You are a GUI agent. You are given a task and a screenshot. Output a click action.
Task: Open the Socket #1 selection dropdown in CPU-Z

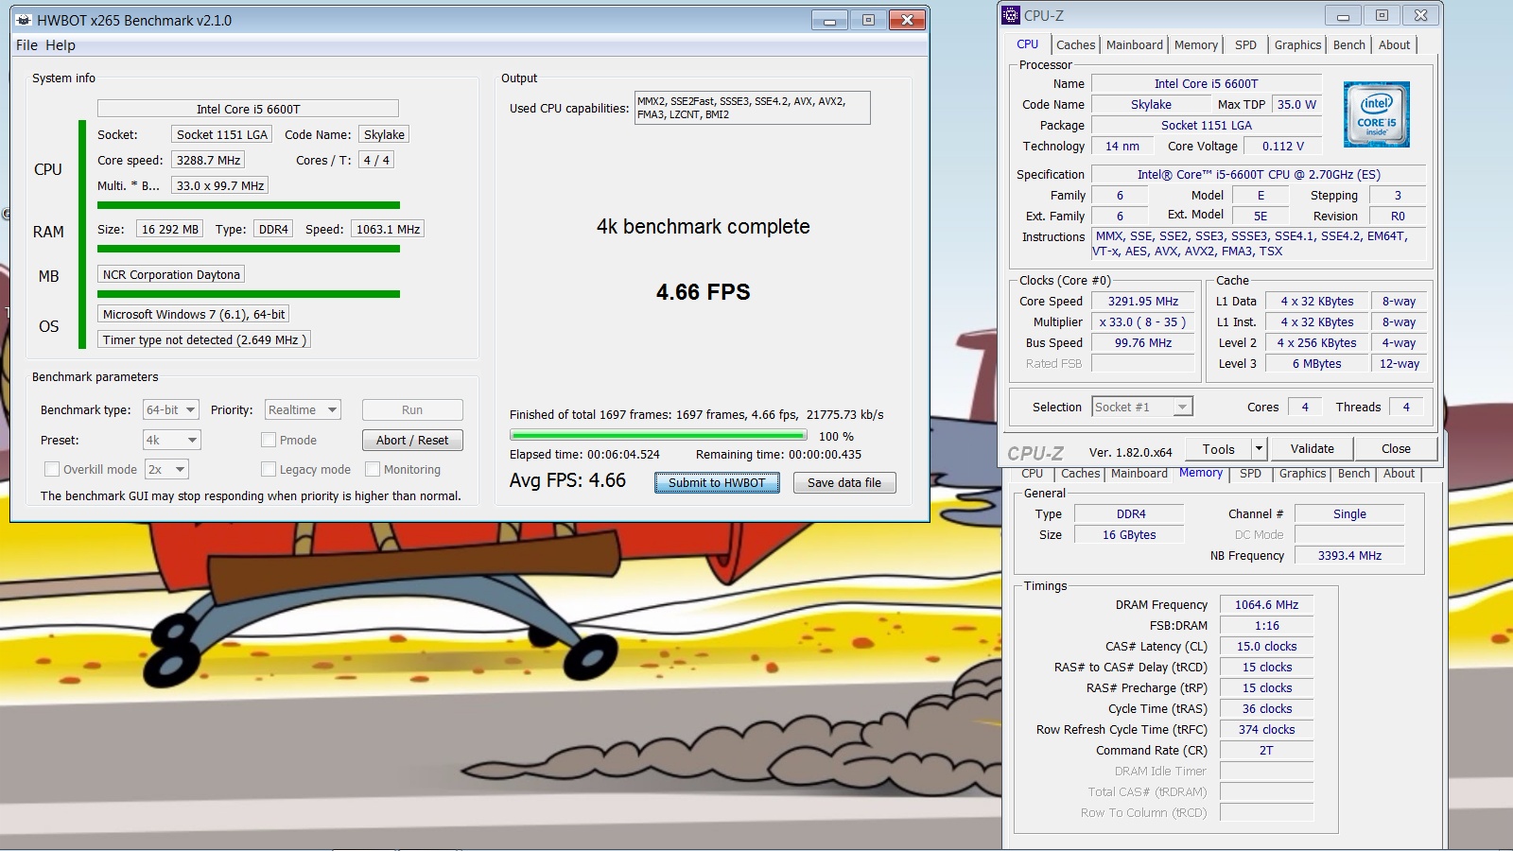[1142, 407]
